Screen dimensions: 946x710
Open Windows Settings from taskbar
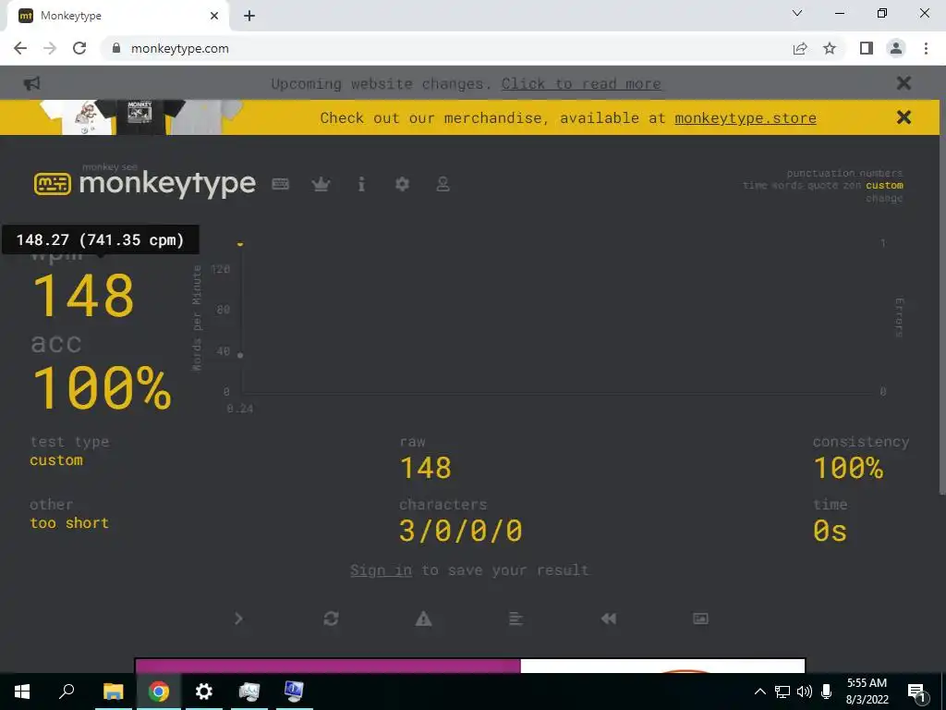pyautogui.click(x=204, y=692)
